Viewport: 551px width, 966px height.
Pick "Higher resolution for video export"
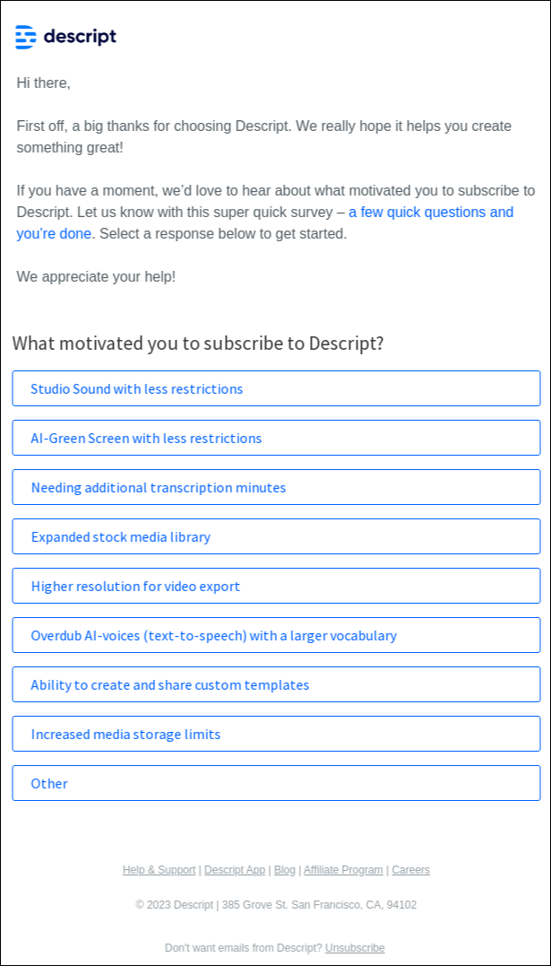[275, 586]
